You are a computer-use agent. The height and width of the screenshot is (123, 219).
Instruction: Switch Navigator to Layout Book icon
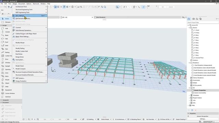[x=197, y=19]
